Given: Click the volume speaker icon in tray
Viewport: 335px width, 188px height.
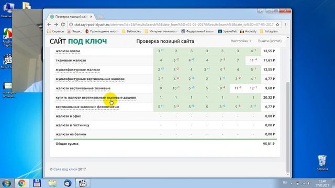Looking at the screenshot, I should pos(309,183).
